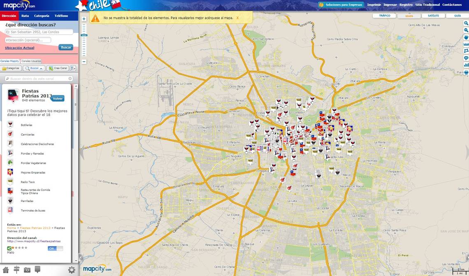This screenshot has width=469, height=276.
Task: Click the Buscar address search button
Action: coord(66,47)
